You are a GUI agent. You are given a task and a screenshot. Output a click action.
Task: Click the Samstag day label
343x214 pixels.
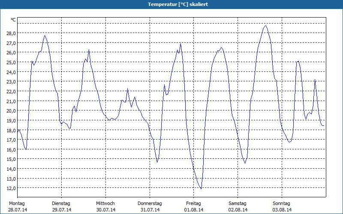pos(238,204)
